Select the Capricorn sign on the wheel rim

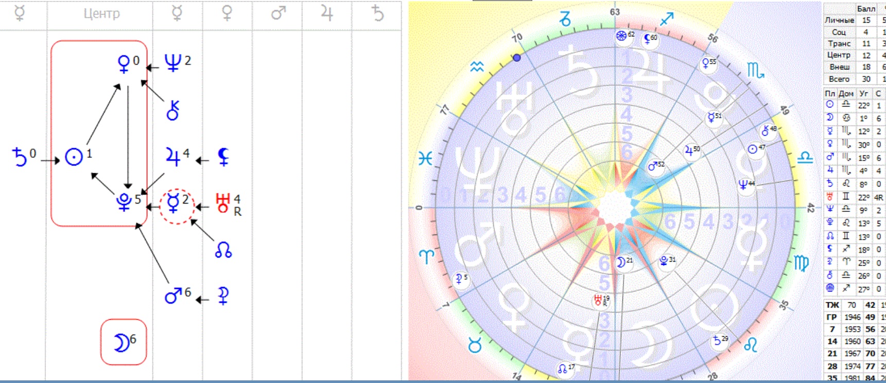coord(565,20)
